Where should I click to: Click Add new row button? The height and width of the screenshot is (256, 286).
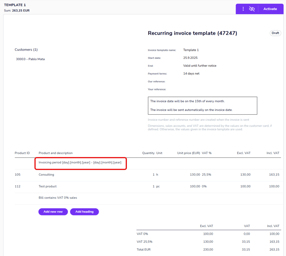53,212
